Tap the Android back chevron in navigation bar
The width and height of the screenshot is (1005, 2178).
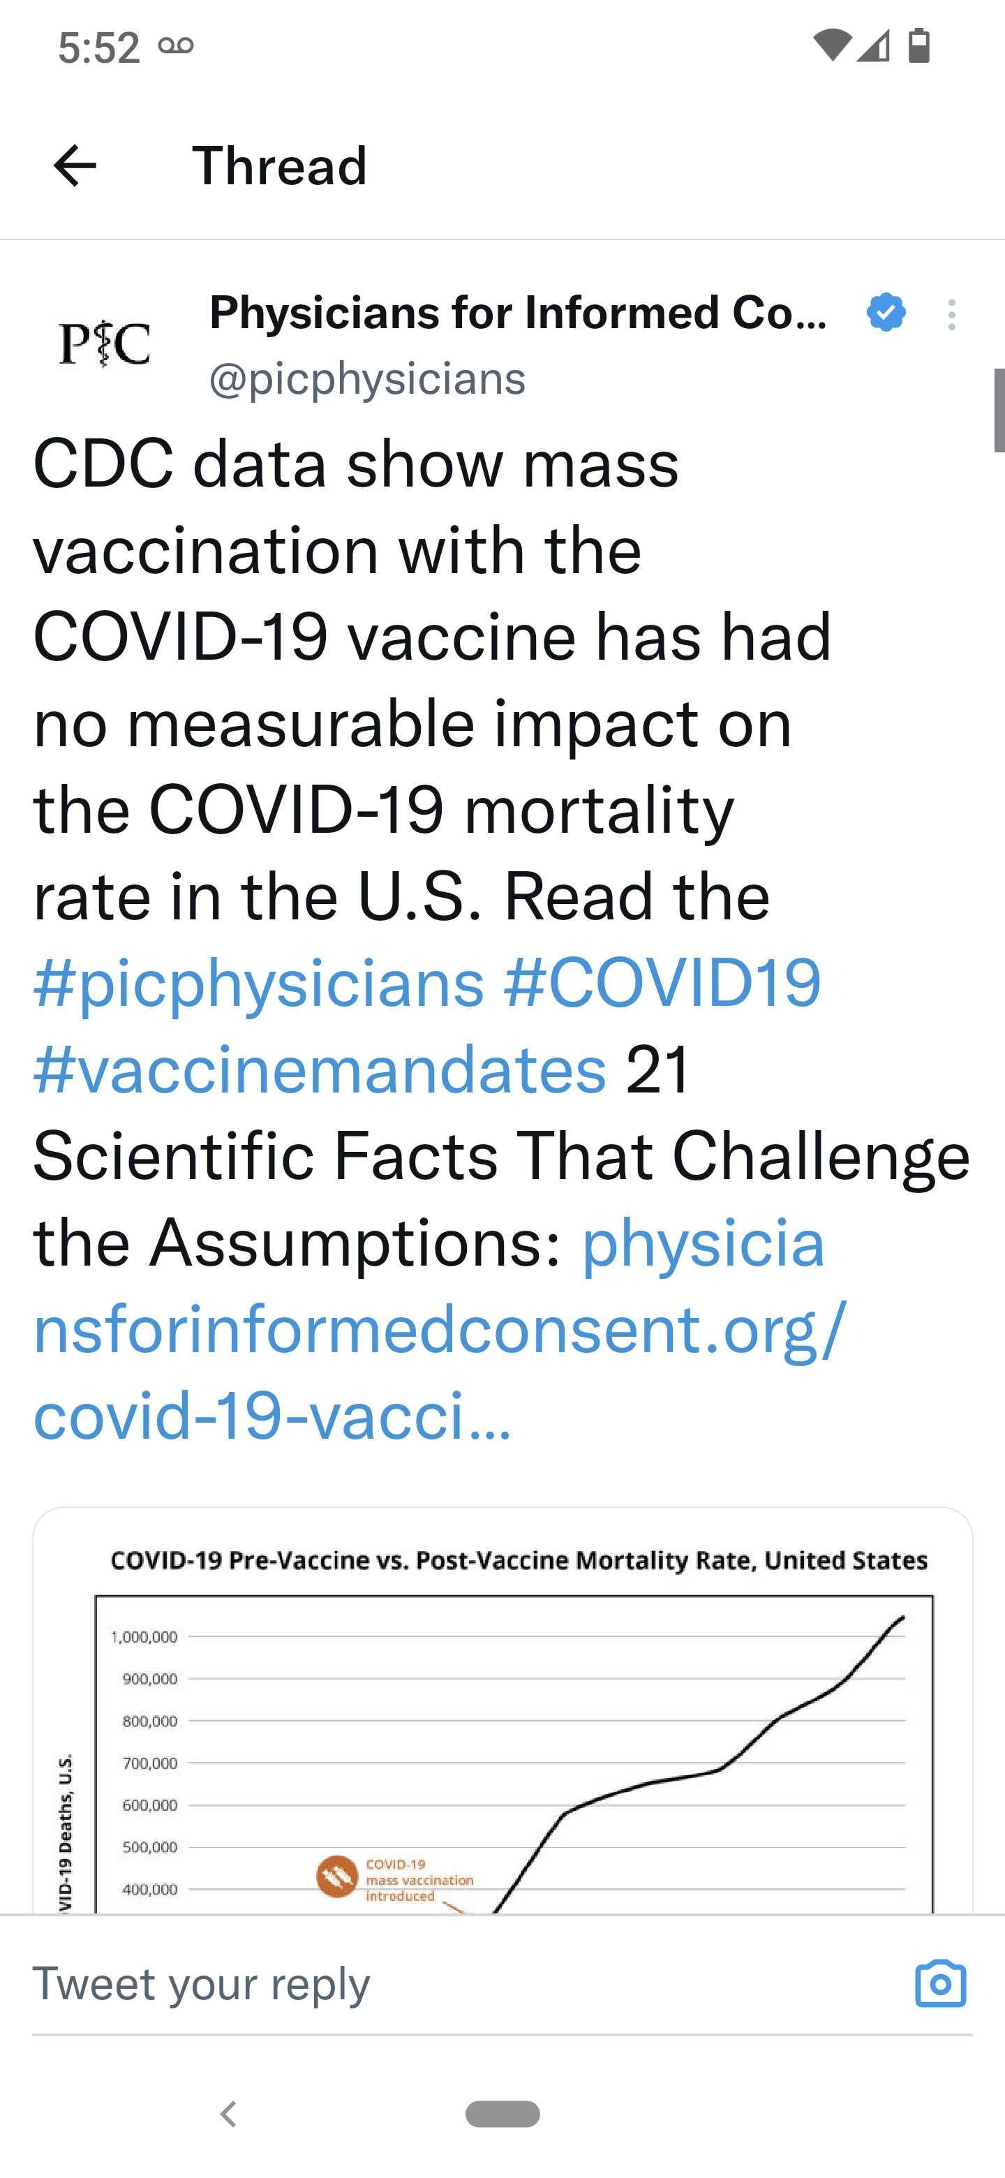[228, 2114]
